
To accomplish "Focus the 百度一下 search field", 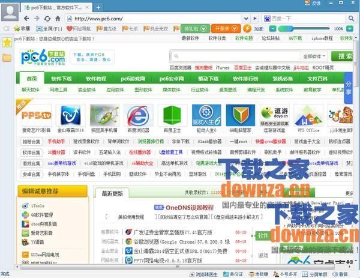I will click(308, 19).
